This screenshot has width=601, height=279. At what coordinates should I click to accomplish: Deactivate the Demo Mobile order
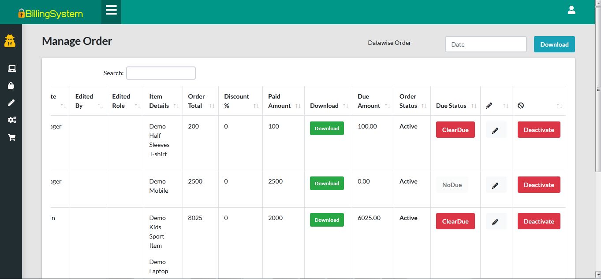click(538, 185)
